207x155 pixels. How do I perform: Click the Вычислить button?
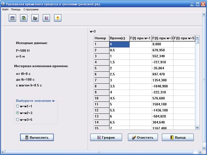[37, 137]
